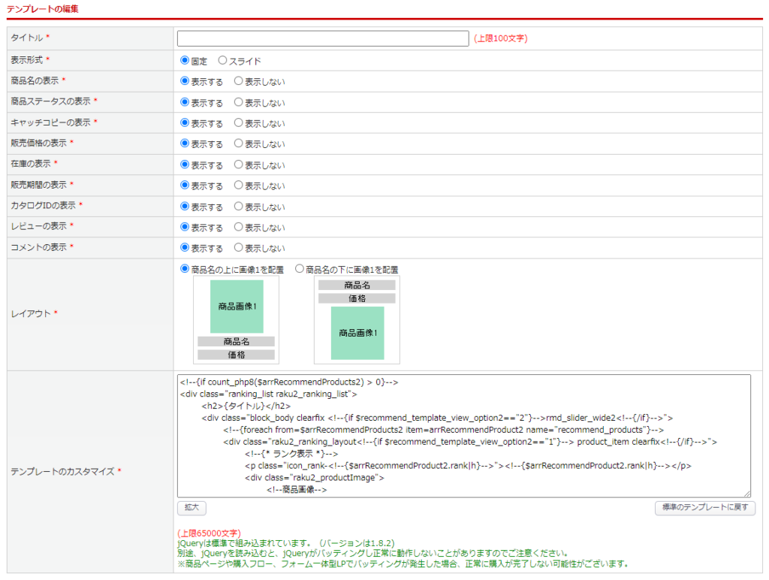Set コメントの表示 to 表示しない
The image size is (769, 580).
click(x=239, y=248)
